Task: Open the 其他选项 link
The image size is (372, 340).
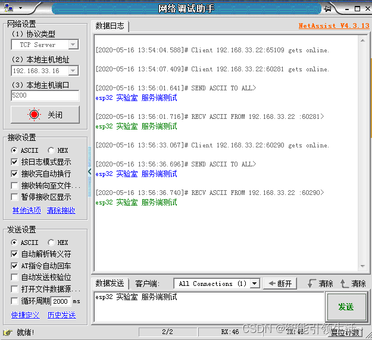Action: [x=27, y=210]
